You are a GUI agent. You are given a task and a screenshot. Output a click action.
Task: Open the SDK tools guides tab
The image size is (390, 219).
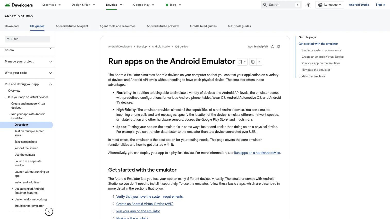pos(239,26)
